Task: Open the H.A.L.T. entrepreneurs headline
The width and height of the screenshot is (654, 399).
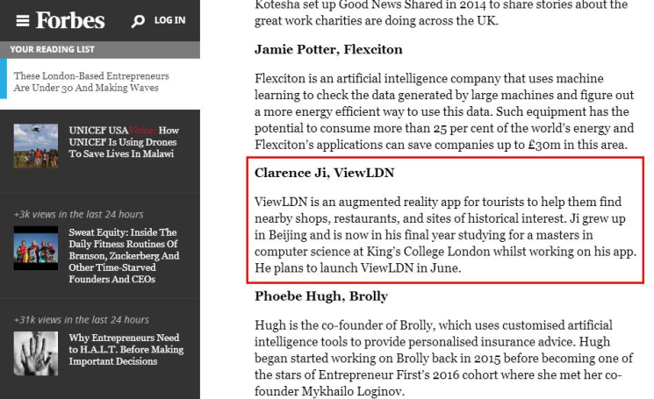Action: [126, 349]
